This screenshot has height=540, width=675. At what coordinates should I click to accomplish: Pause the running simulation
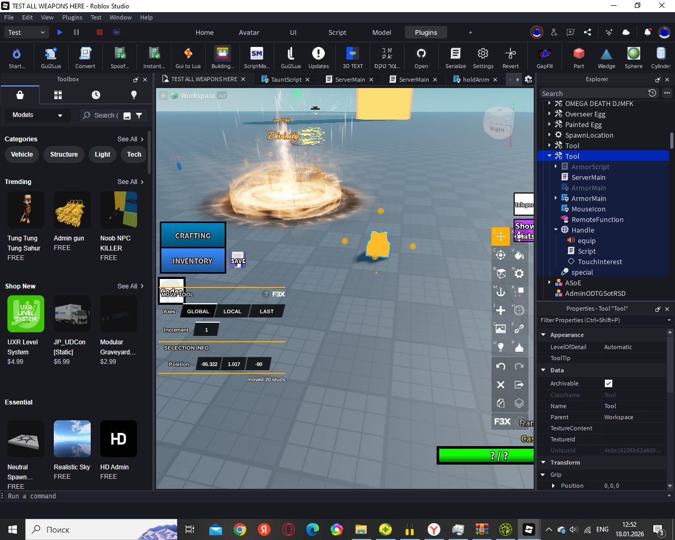click(x=76, y=32)
